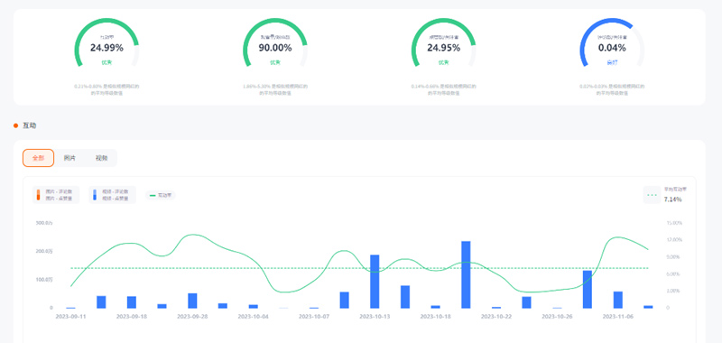Click the 90.00% green gauge
The width and height of the screenshot is (722, 343).
tap(275, 44)
